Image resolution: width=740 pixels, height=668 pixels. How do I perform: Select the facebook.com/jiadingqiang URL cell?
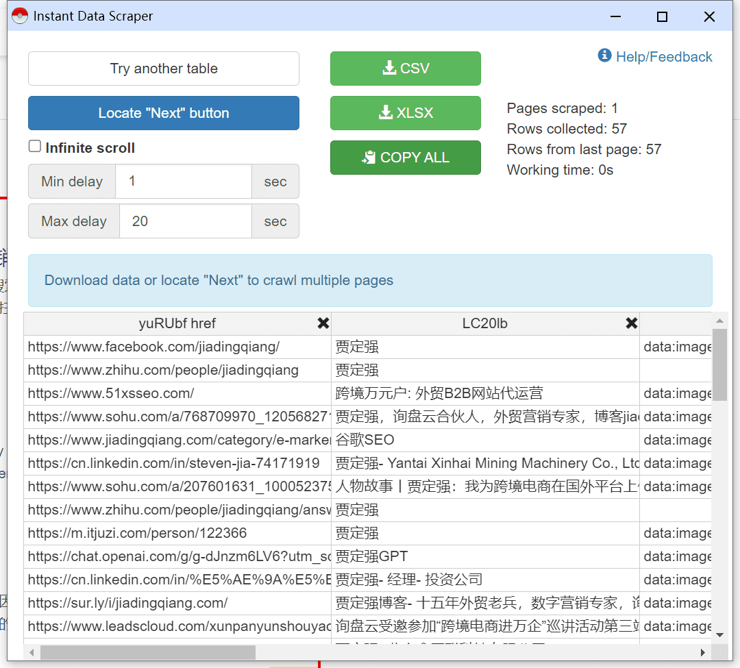pyautogui.click(x=154, y=347)
